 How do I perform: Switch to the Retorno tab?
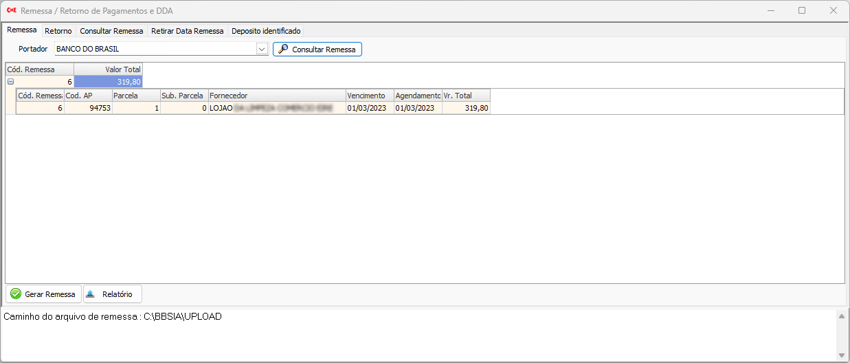tap(58, 31)
